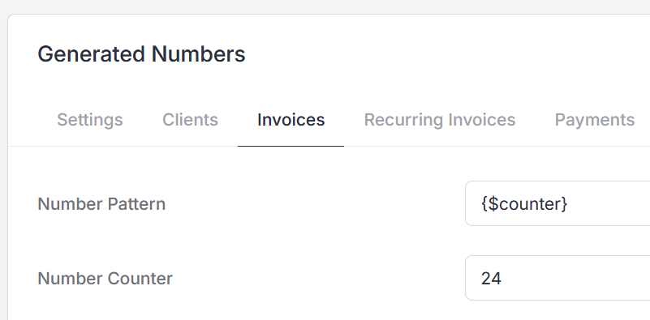Screen dimensions: 650x320
Task: Focus the Number Counter input field
Action: coord(557,278)
